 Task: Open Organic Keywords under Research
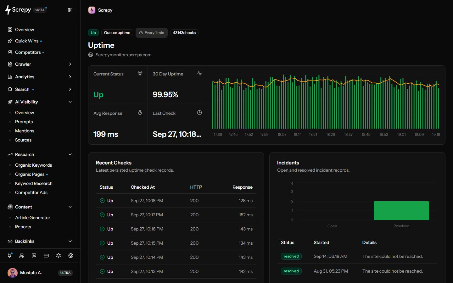(x=33, y=165)
